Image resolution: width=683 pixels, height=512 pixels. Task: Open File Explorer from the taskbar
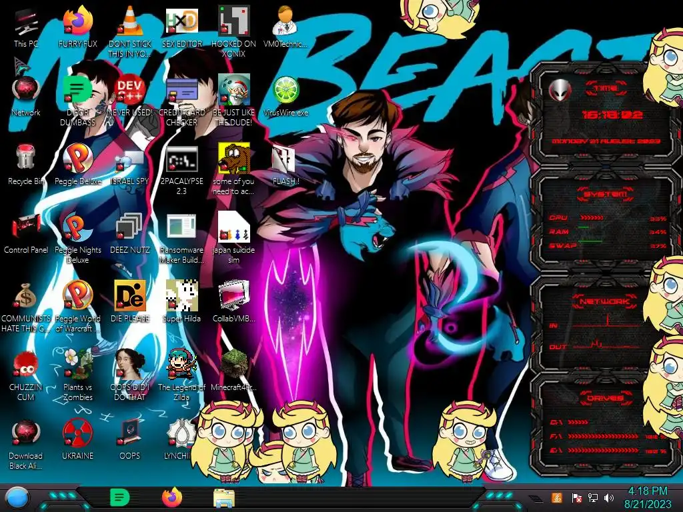pos(224,499)
